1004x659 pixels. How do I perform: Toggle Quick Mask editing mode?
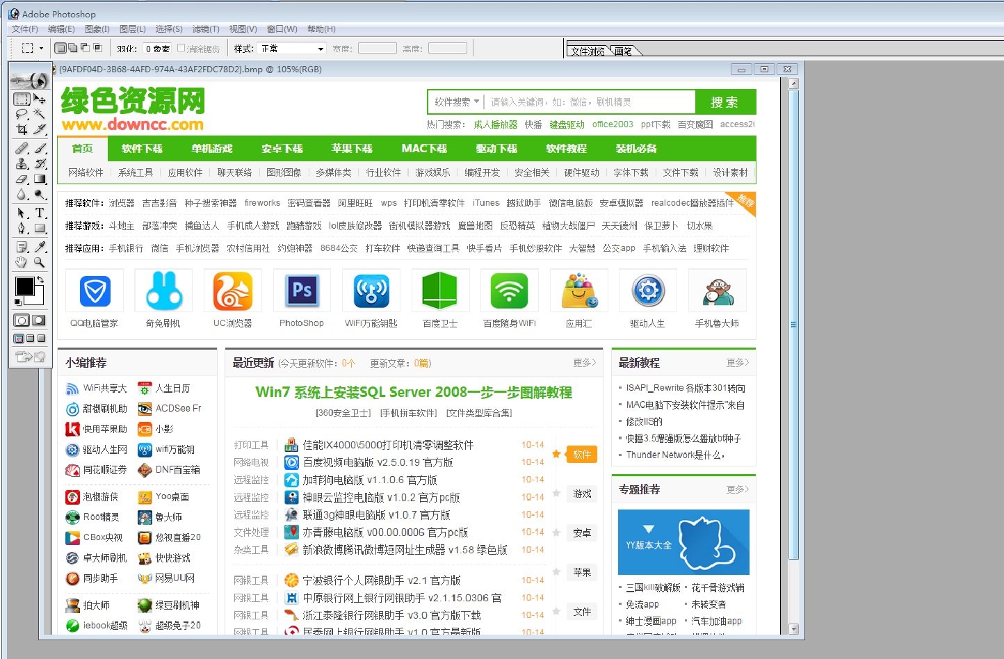point(38,320)
